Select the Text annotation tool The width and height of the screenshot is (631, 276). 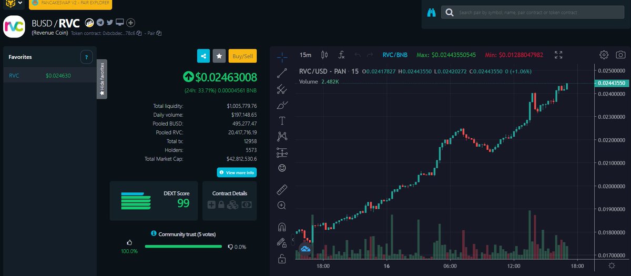[282, 120]
